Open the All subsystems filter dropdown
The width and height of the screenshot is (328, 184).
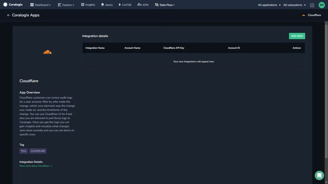pyautogui.click(x=295, y=5)
